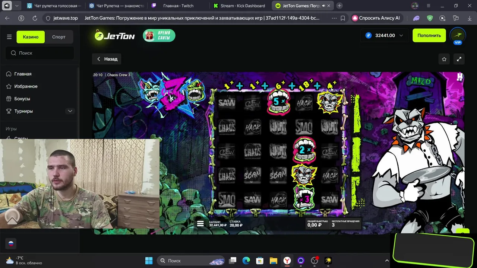477x268 pixels.
Task: Click the Турниры trophy icon in sidebar
Action: click(9, 111)
